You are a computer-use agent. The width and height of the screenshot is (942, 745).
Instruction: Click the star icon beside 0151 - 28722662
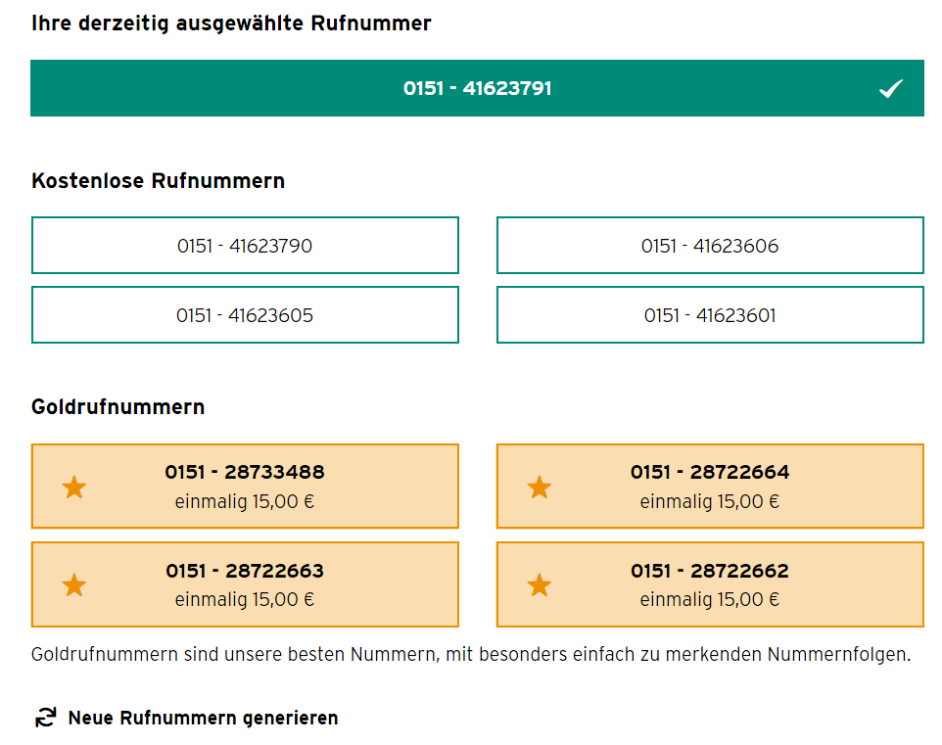[540, 584]
